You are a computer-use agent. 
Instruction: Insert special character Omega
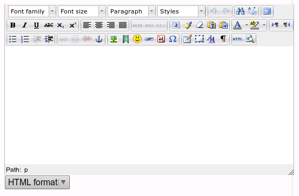pyautogui.click(x=173, y=39)
